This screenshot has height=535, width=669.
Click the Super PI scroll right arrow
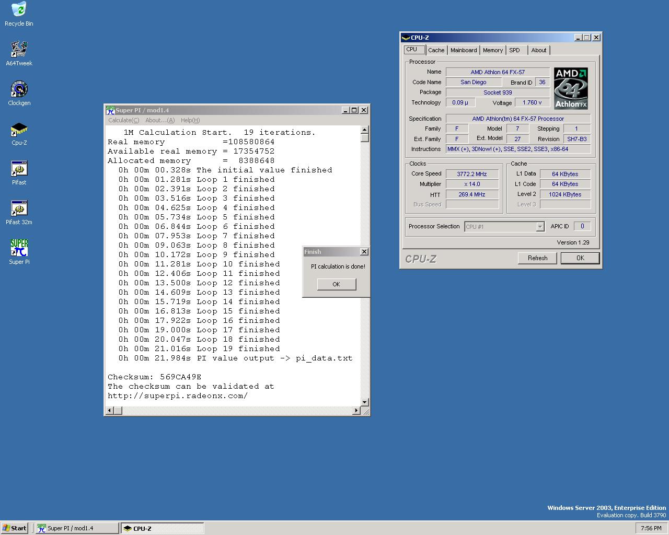(x=356, y=411)
